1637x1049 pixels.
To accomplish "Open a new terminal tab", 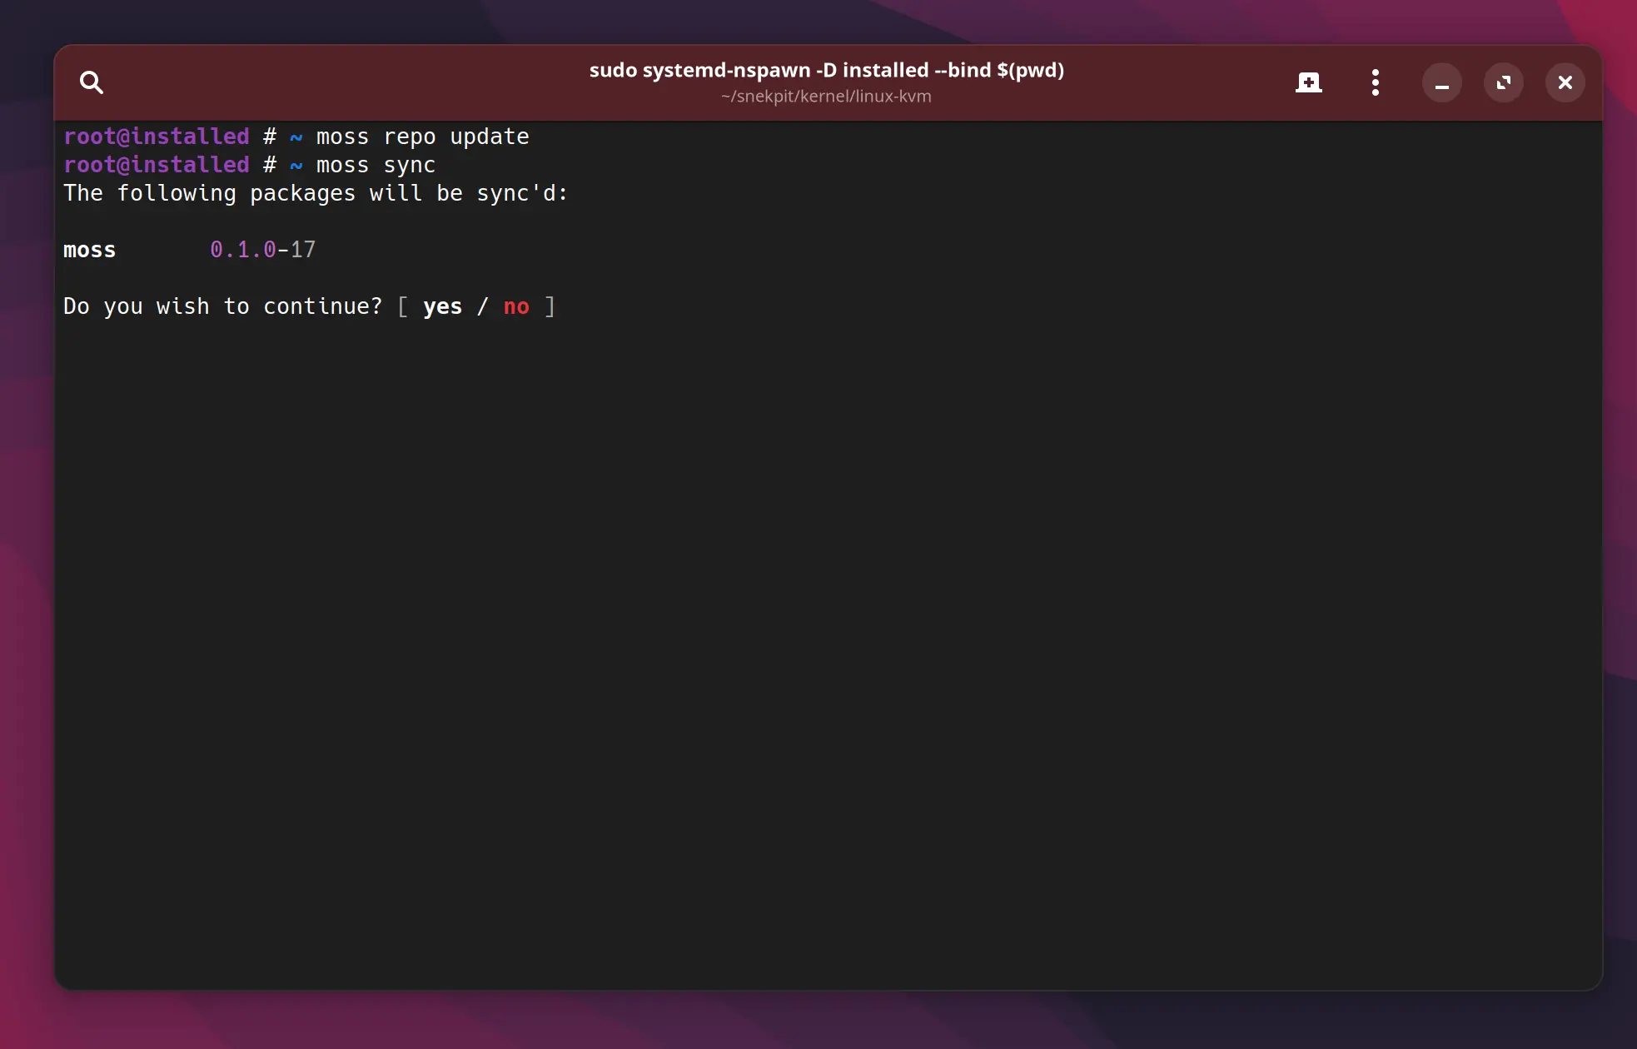I will tap(1309, 82).
